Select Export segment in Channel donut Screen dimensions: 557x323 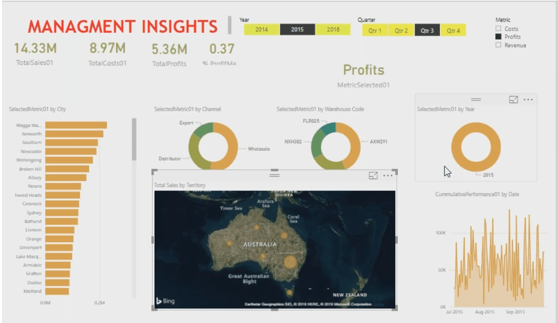(203, 130)
